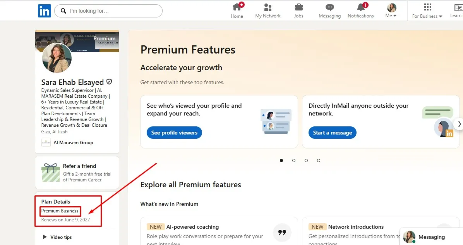The image size is (463, 245).
Task: Click the InMail illustration with the LinkedIn badge
Action: click(x=438, y=122)
